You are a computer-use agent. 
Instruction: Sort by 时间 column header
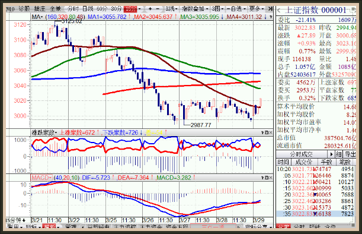(283, 162)
